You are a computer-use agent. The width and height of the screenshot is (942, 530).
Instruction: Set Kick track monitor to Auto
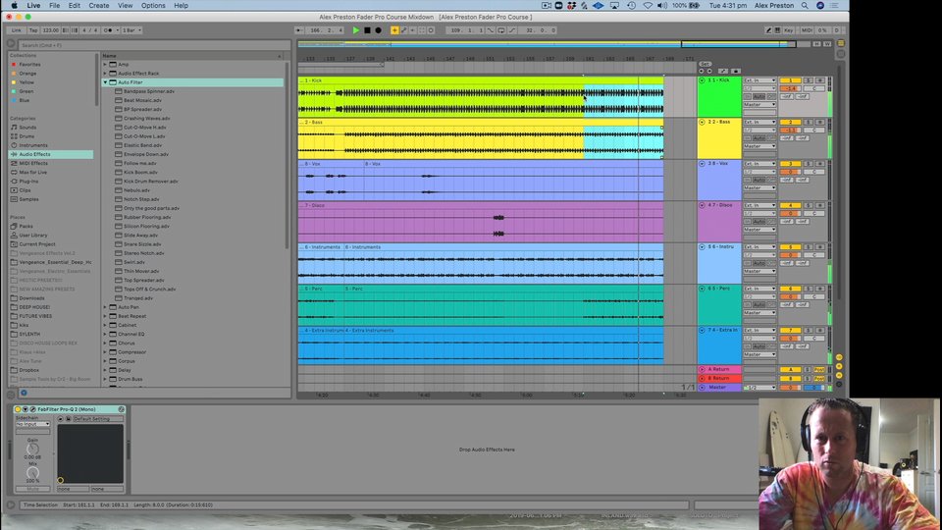(x=759, y=97)
